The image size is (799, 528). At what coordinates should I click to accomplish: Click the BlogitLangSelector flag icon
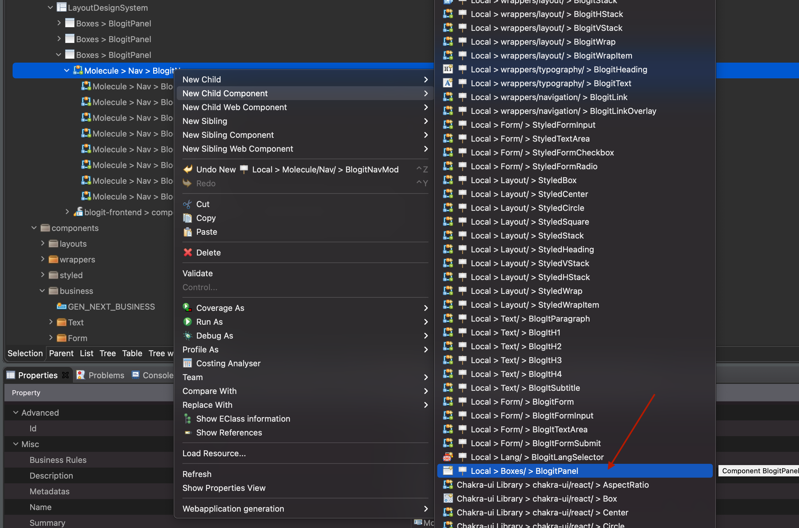(448, 457)
